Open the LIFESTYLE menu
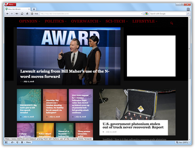This screenshot has height=148, width=195. point(145,21)
